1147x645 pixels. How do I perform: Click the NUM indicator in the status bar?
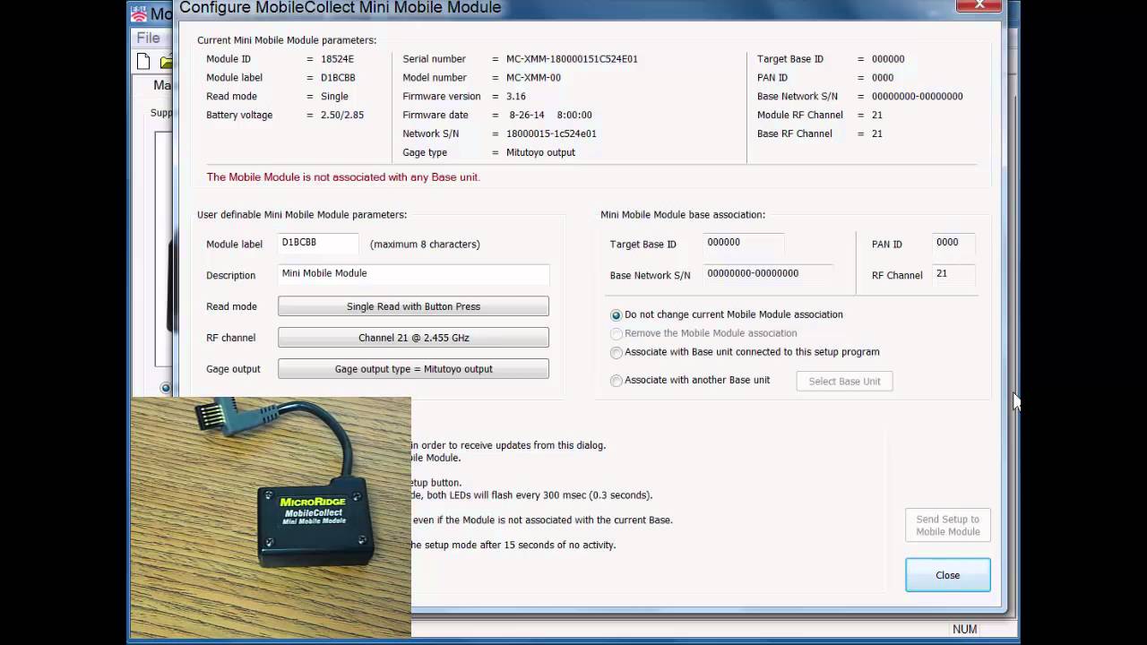964,629
